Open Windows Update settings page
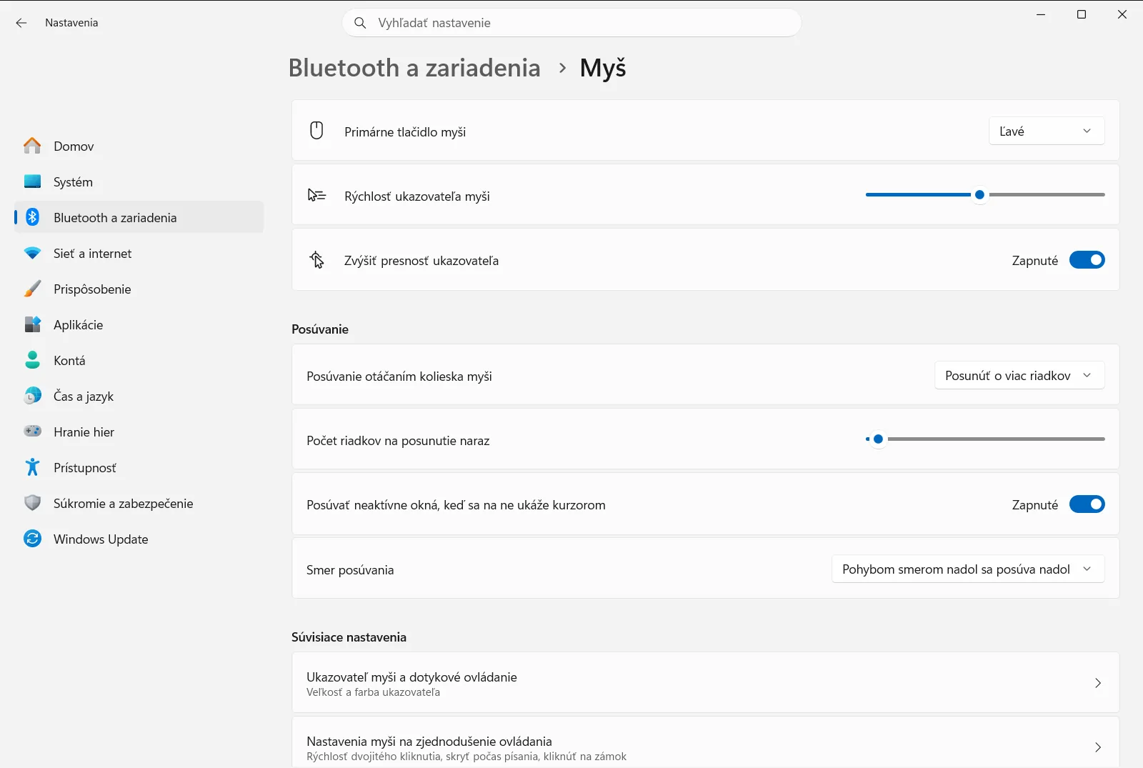1143x768 pixels. [x=139, y=539]
